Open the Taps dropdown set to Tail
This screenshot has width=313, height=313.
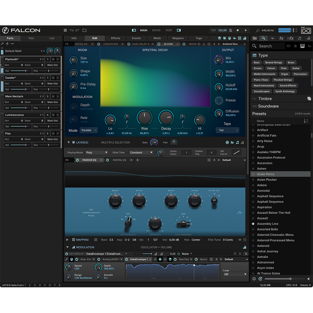click(227, 130)
